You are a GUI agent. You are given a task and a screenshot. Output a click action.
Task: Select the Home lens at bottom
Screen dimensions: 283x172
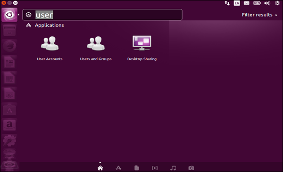(100, 168)
